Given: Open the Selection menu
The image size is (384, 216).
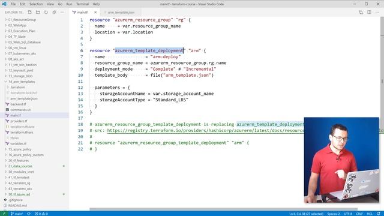Looking at the screenshot, I should click(36, 4).
